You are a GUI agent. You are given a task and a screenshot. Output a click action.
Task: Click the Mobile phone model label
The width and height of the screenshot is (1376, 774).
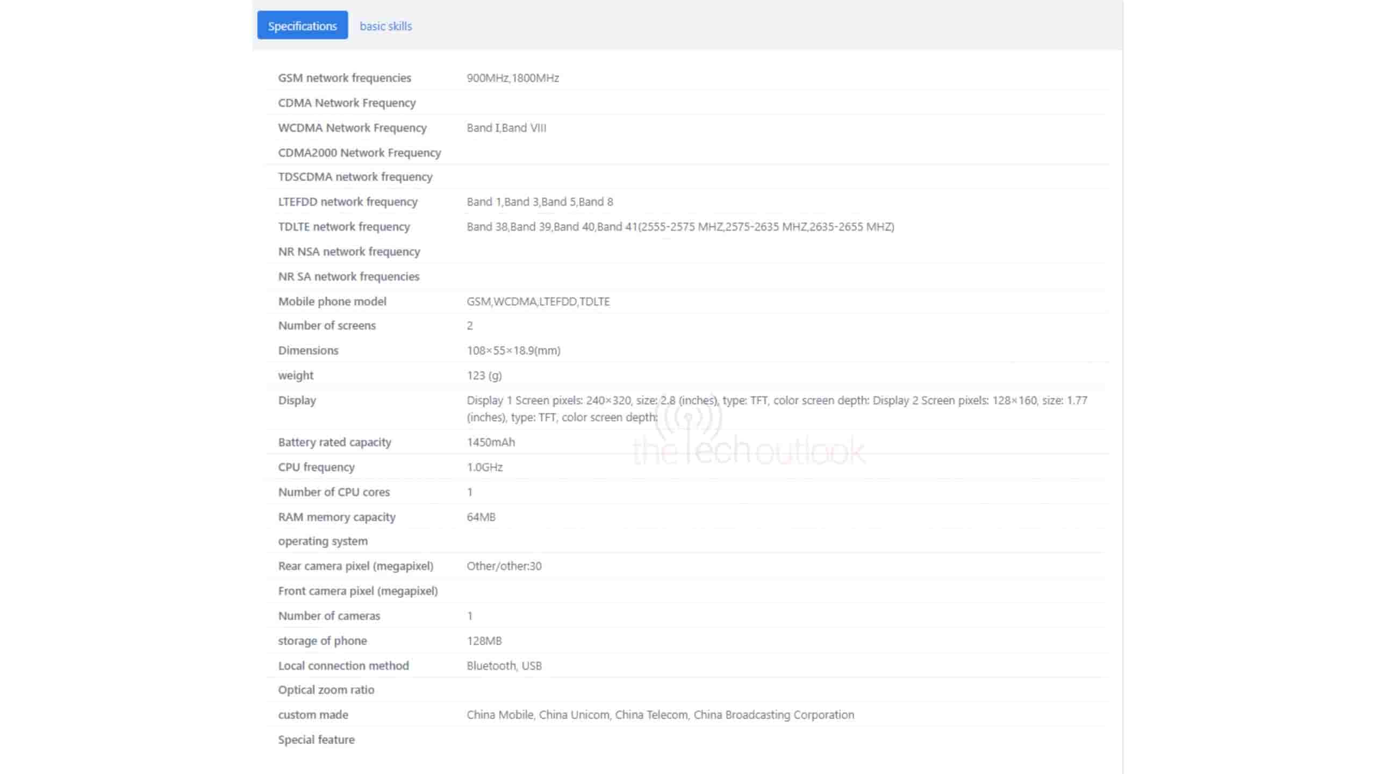[332, 302]
